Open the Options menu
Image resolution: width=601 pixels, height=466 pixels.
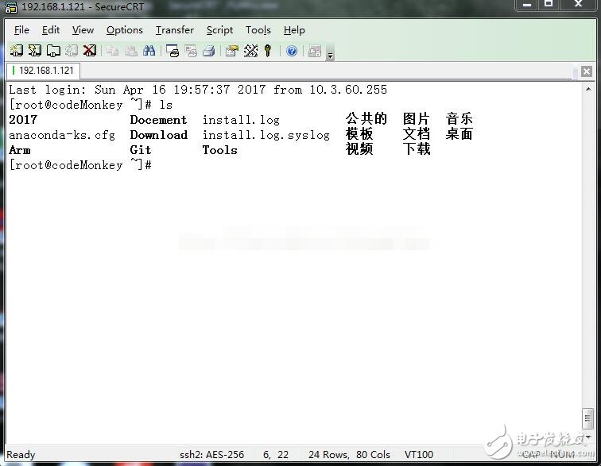click(125, 30)
